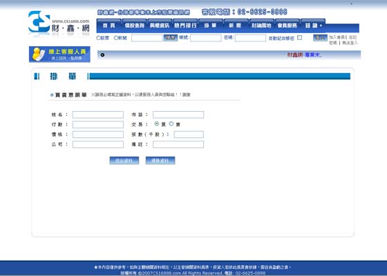Click the 登入 login button
Viewport: 387px width, 276px height.
click(320, 38)
